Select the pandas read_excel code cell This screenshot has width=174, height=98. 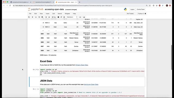92,72
